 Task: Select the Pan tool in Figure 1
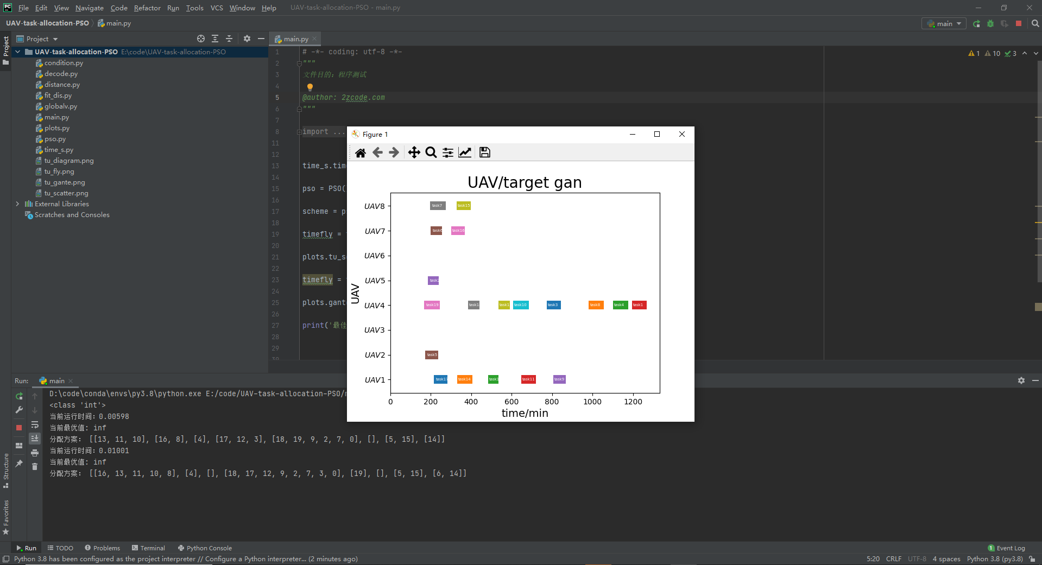coord(414,153)
